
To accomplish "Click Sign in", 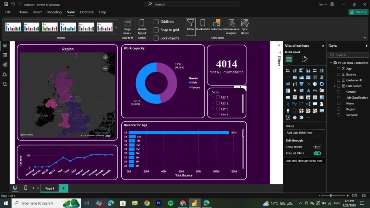I will click(x=323, y=4).
